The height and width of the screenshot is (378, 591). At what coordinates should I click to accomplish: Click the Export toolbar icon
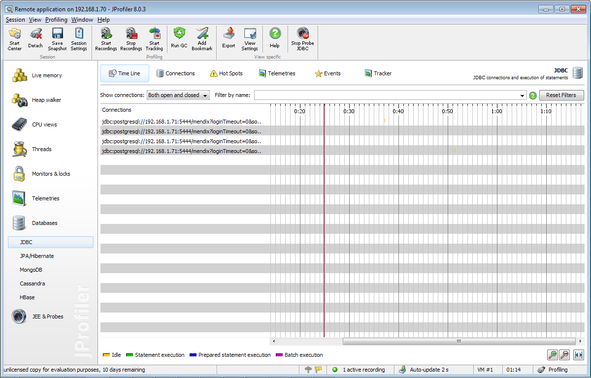point(229,39)
